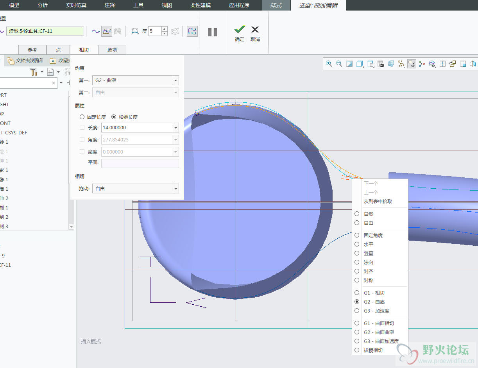Viewport: 478px width, 368px height.
Task: Zoom in using the graphics toolbar magnifier
Action: tap(329, 64)
